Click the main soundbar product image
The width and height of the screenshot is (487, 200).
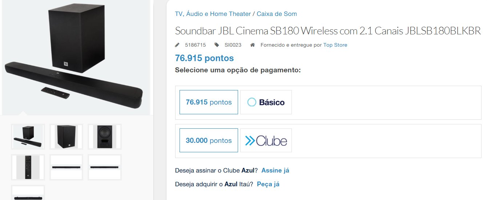coord(76,57)
